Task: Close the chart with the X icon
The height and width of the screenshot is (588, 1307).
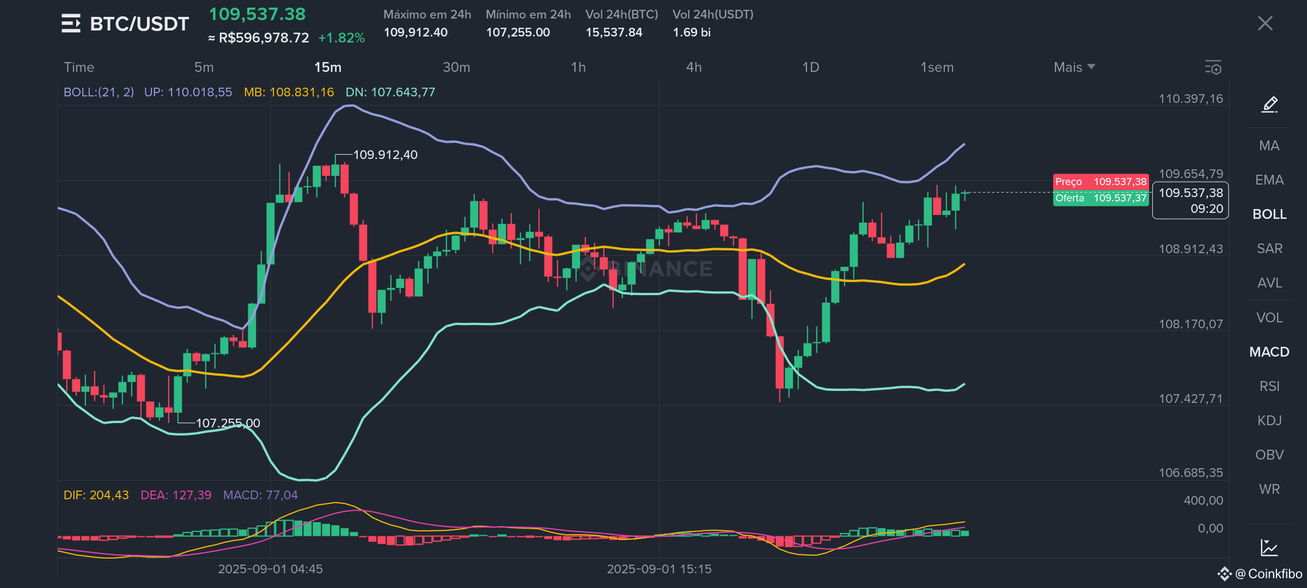Action: point(1265,23)
